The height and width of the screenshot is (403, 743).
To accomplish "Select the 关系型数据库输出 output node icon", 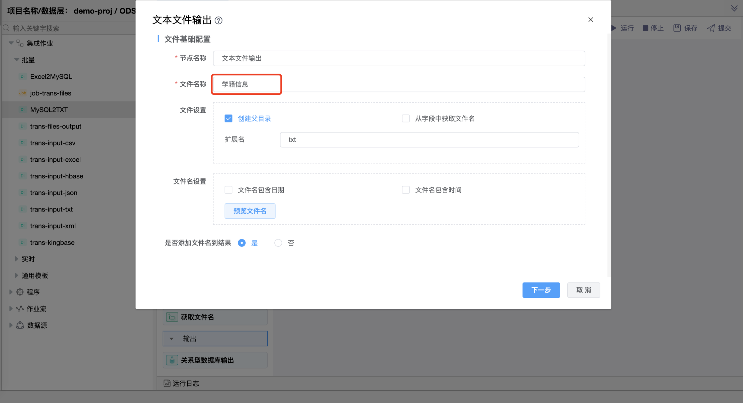I will tap(172, 360).
